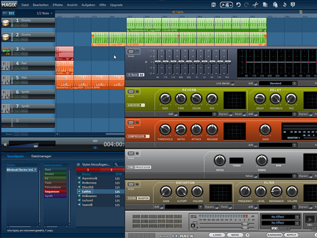Viewport: 317px width, 238px height.
Task: Open the 1/2 Note grid dropdown
Action: [x=45, y=13]
